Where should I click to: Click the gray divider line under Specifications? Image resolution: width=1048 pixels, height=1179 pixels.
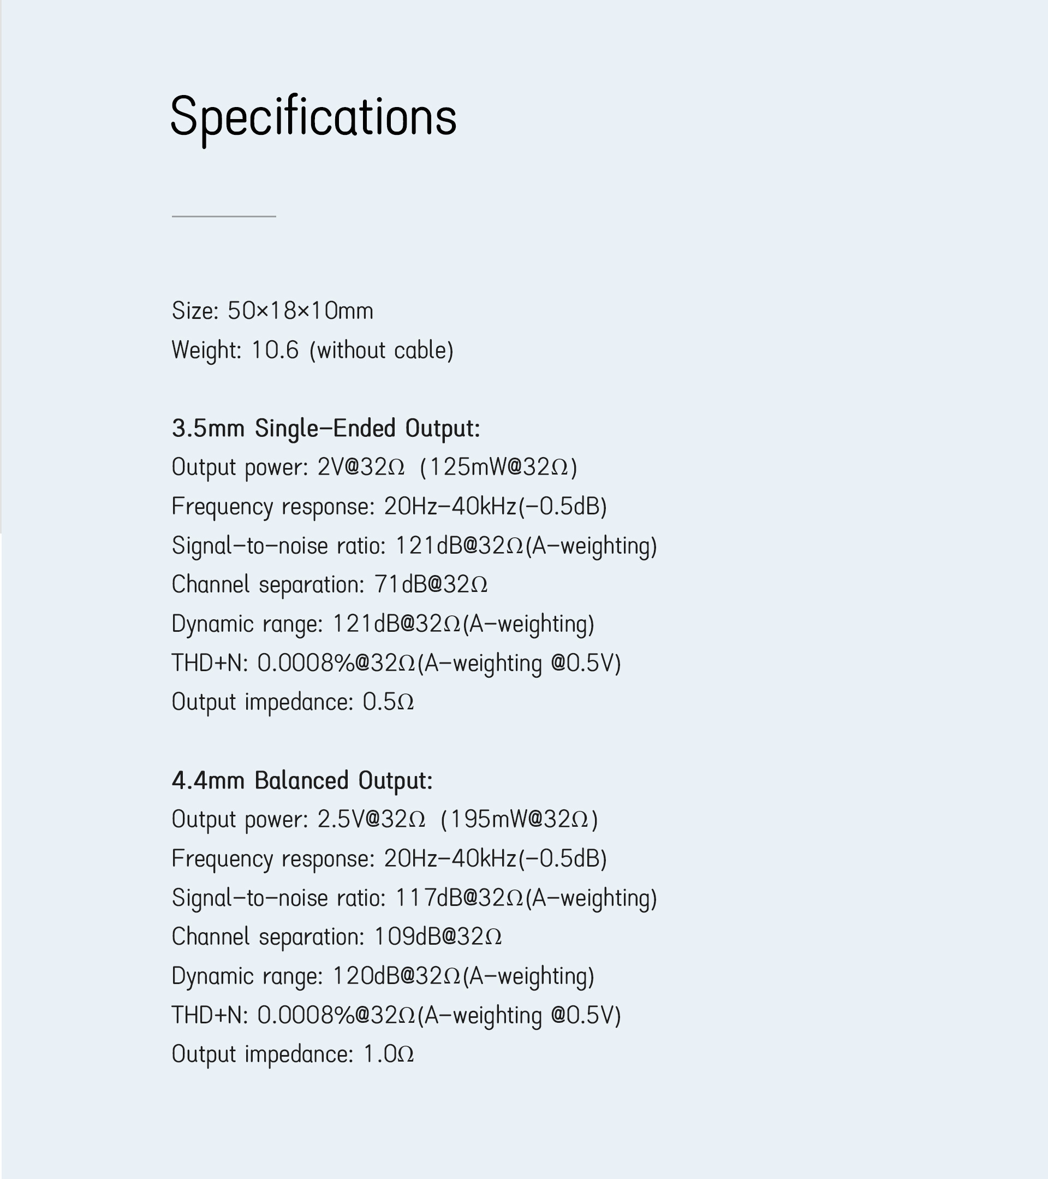[x=224, y=216]
